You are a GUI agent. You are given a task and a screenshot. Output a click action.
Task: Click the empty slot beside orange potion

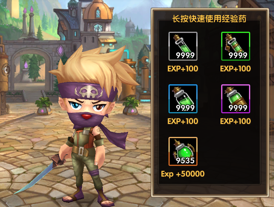tap(236, 151)
